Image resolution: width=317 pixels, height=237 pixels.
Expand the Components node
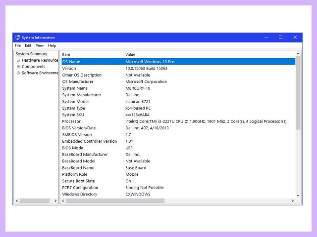(x=18, y=67)
